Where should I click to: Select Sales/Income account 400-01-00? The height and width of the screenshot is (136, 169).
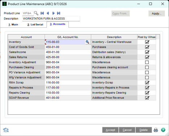(68, 52)
